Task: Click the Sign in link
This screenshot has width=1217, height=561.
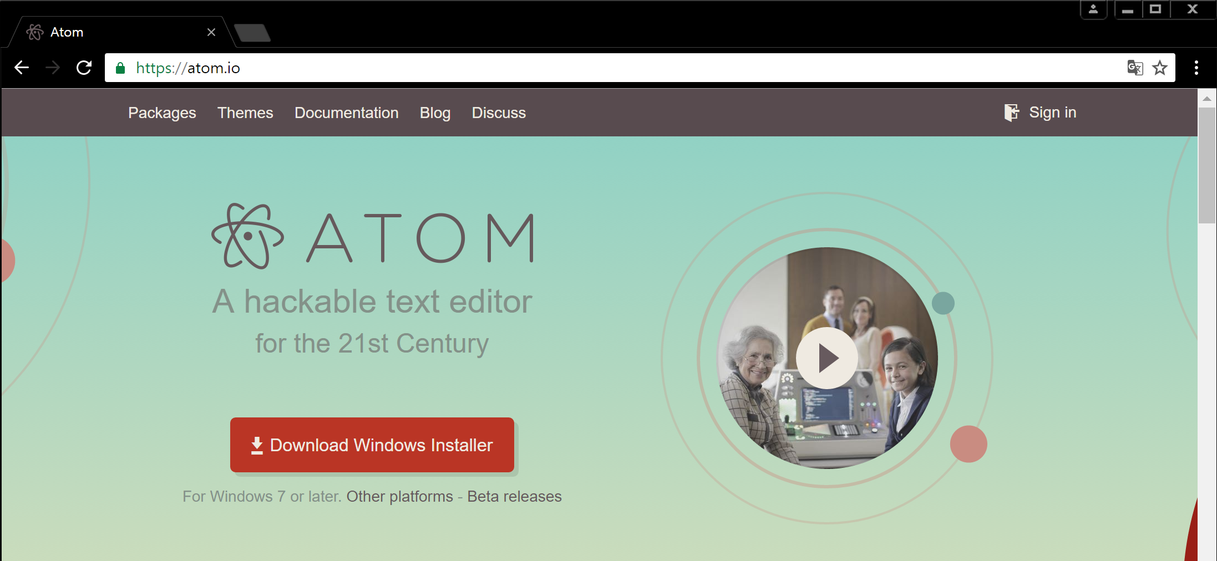Action: [1053, 113]
